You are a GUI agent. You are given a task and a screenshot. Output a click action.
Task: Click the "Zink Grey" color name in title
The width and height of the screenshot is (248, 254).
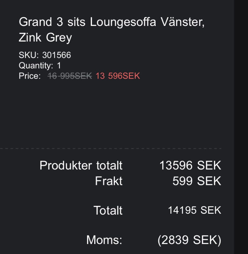point(45,37)
